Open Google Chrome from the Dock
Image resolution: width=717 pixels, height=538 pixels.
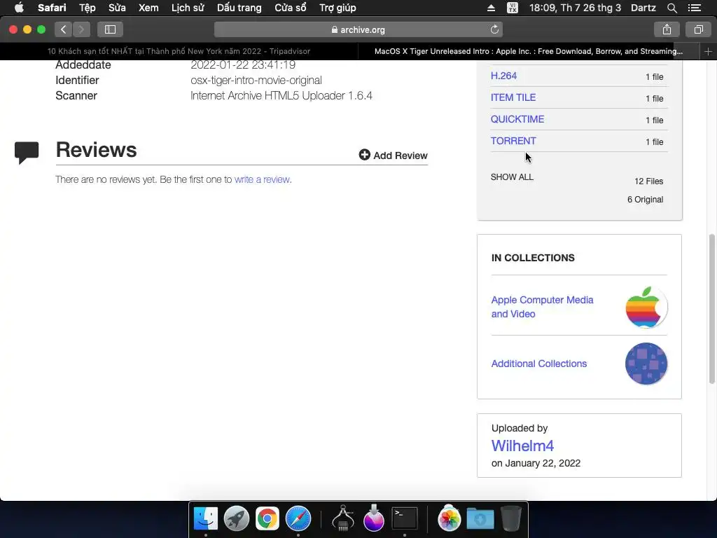[x=267, y=519]
